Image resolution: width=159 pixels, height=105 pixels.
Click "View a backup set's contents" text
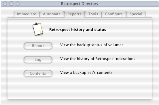click(x=86, y=72)
